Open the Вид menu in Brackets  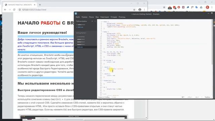97,17
